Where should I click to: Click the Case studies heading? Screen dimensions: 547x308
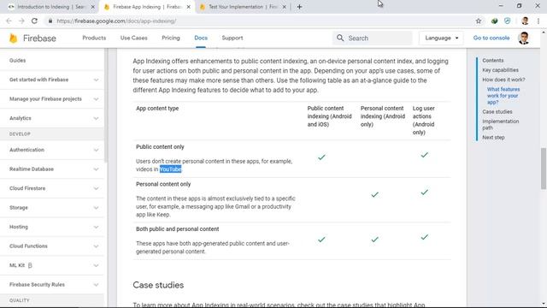158,285
